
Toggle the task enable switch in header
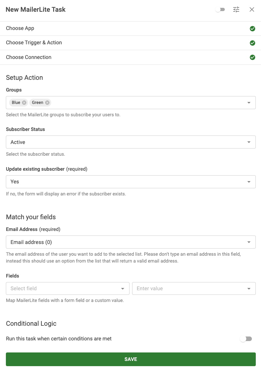(x=220, y=9)
